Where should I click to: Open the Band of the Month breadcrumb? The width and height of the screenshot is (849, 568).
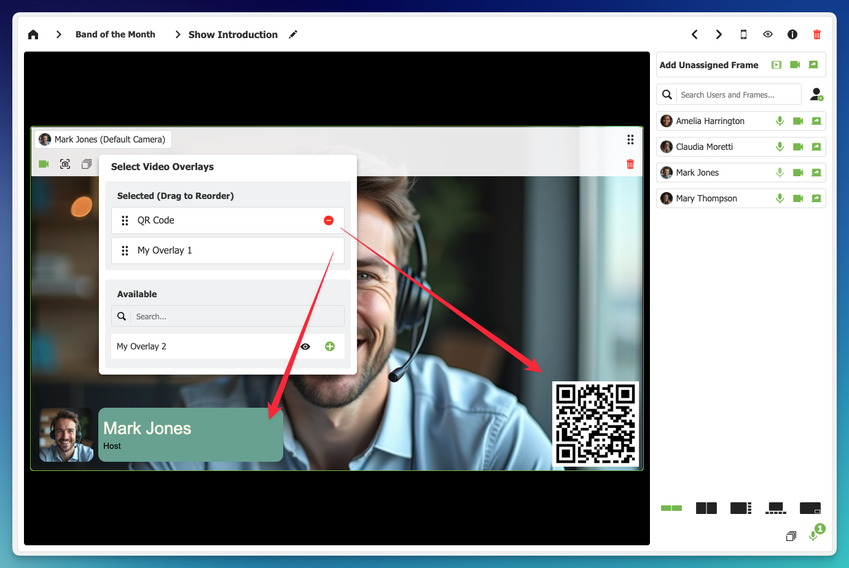[x=115, y=34]
